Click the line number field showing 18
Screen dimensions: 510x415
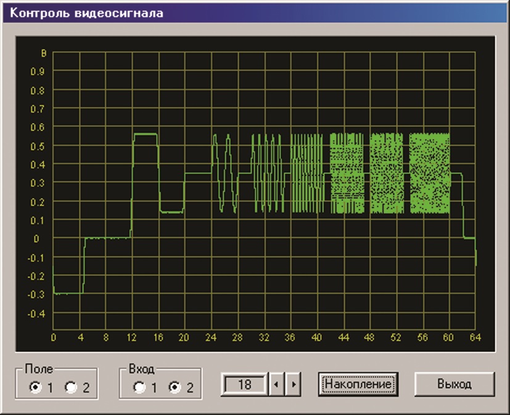pos(244,384)
